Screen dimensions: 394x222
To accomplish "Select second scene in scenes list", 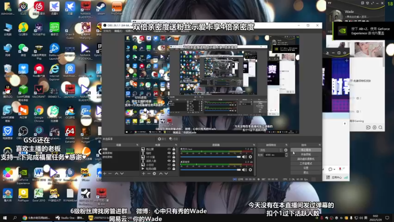I will [x=121, y=153].
